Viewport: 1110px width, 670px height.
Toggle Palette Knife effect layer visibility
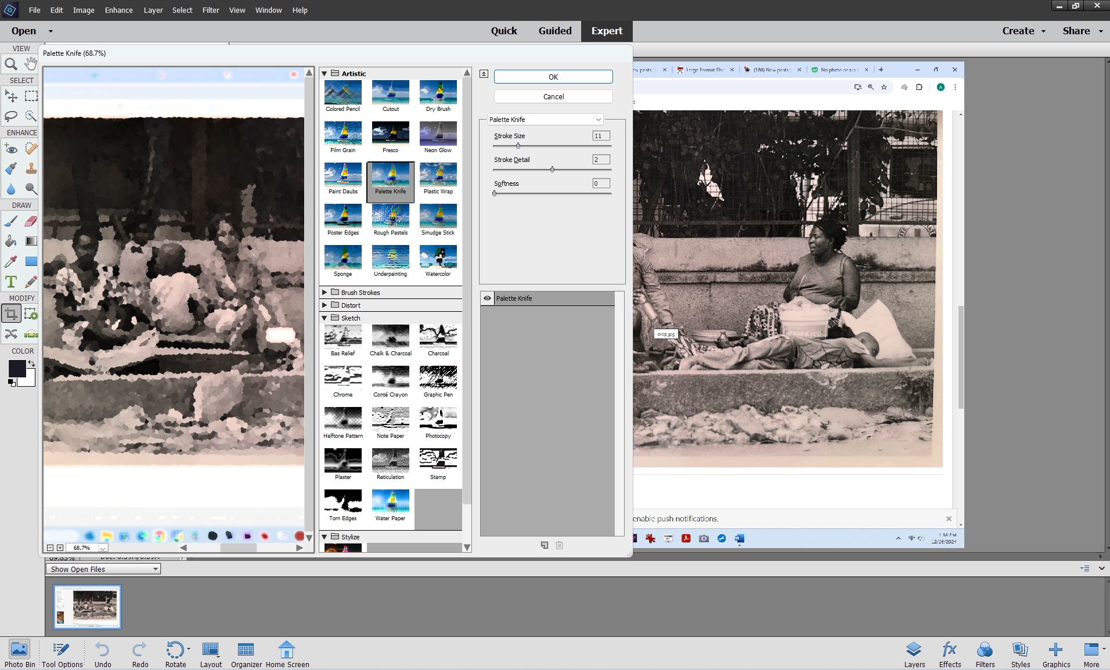click(x=487, y=298)
